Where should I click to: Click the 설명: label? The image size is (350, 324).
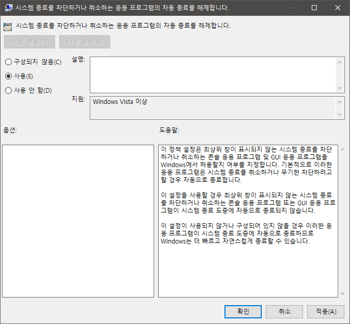pyautogui.click(x=79, y=60)
